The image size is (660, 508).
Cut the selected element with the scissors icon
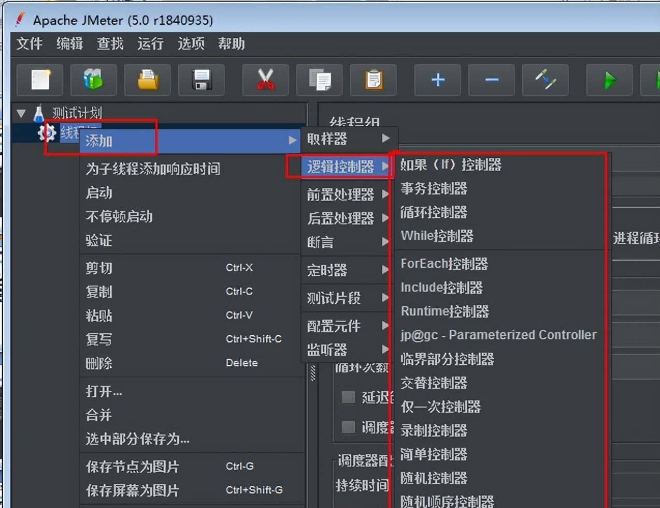tap(265, 80)
